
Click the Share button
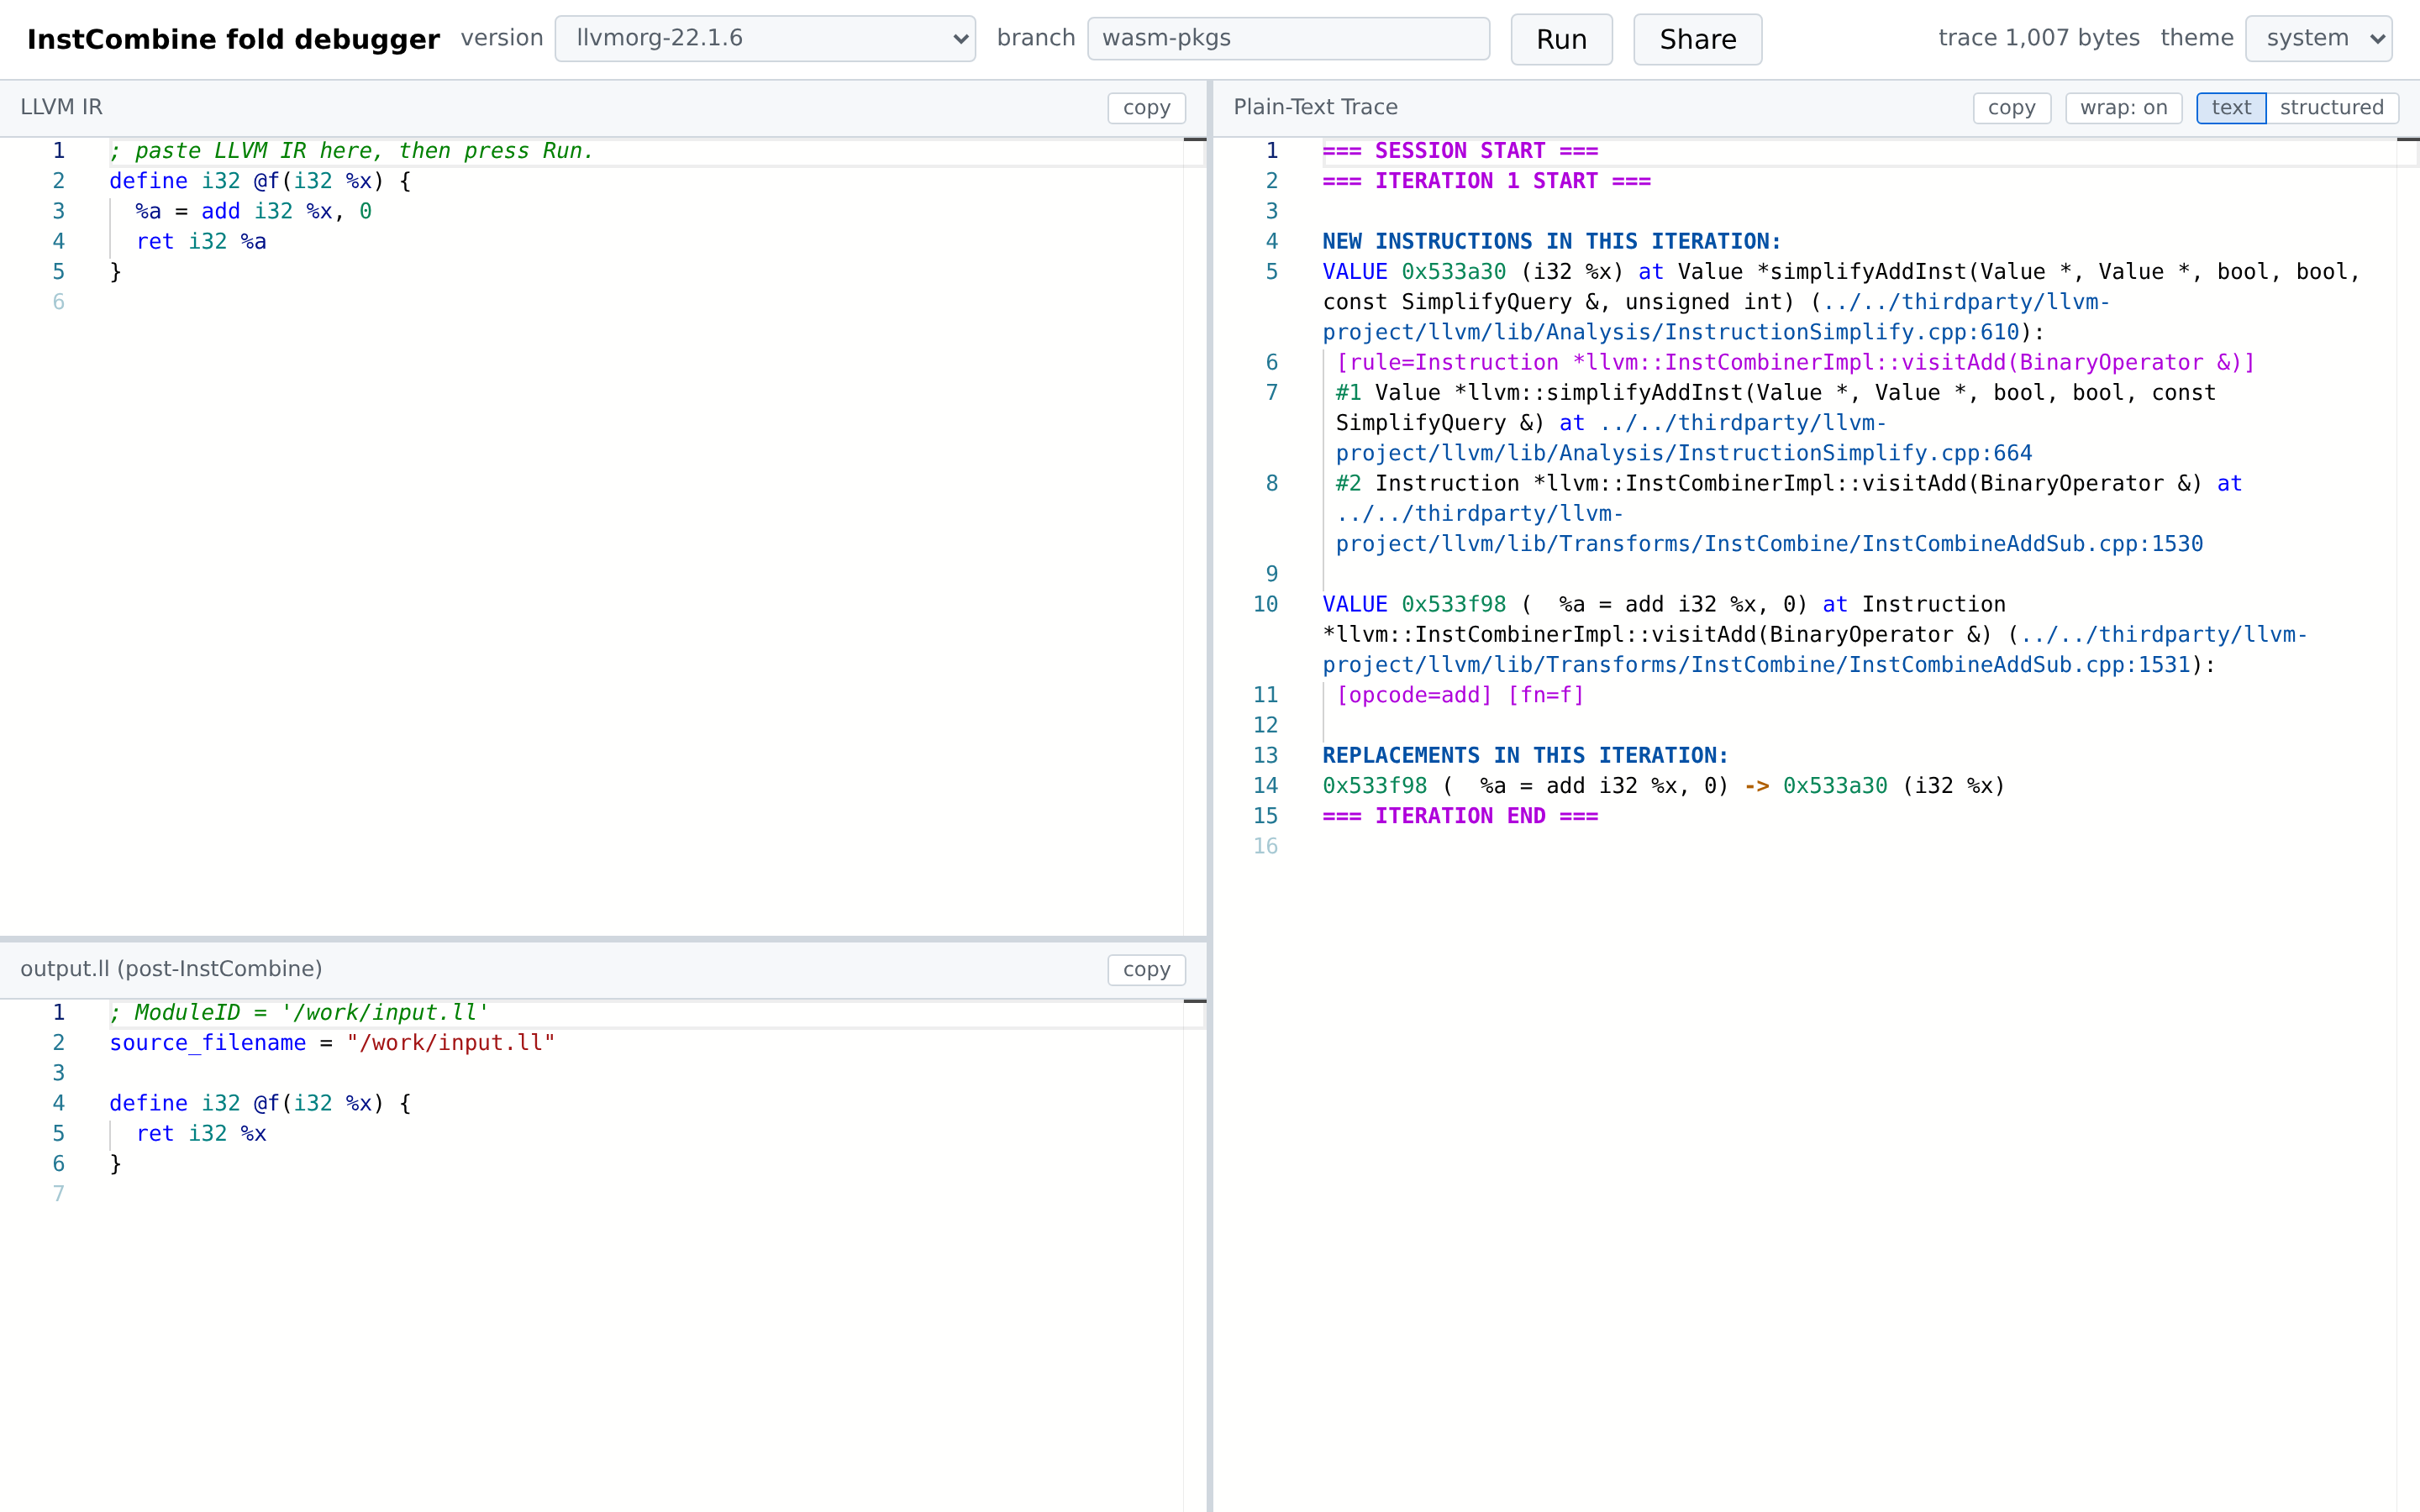(x=1697, y=39)
